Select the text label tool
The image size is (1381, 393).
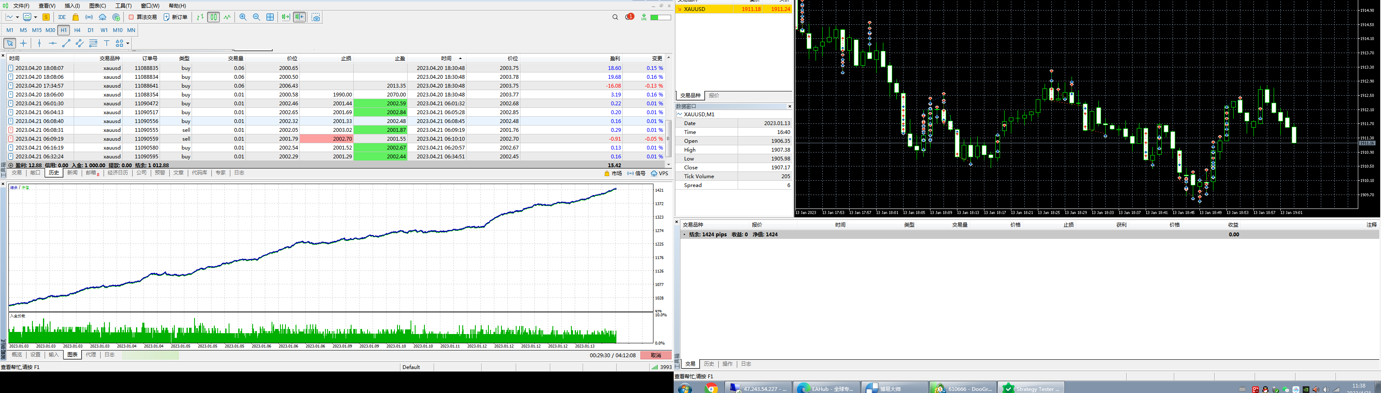(107, 43)
